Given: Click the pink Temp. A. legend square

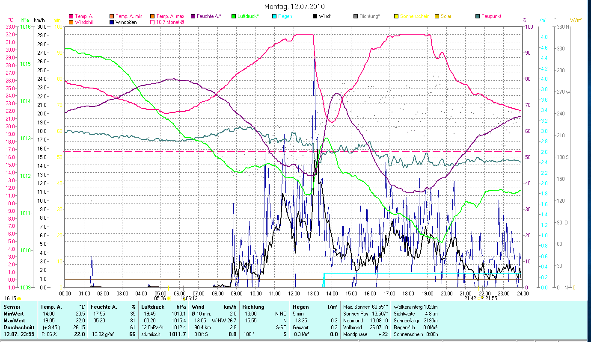Looking at the screenshot, I should [71, 16].
